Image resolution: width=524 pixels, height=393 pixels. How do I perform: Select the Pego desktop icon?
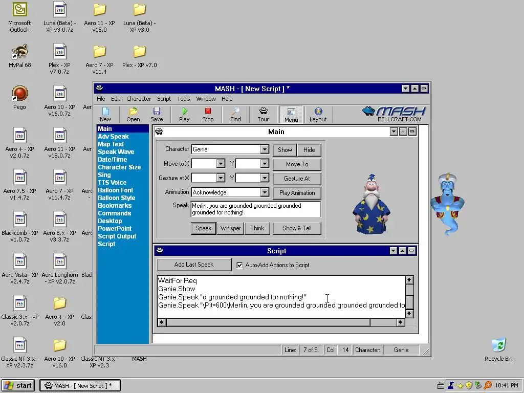19,98
